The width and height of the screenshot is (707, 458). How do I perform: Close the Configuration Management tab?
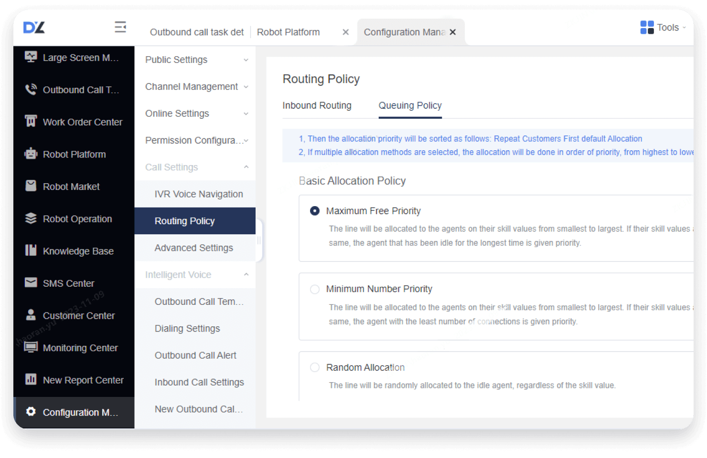click(453, 32)
